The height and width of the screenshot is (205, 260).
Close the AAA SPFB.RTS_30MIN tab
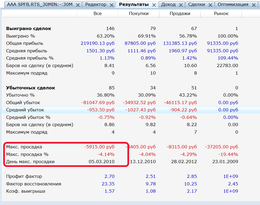point(78,5)
